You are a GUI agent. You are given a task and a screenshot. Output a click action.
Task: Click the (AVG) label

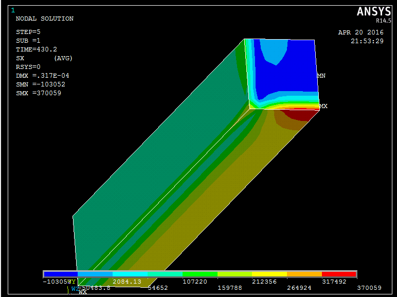[x=63, y=58]
